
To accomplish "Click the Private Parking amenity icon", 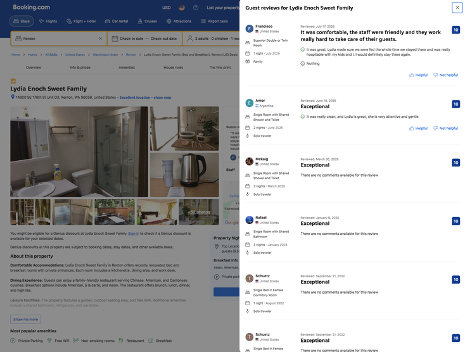I will coord(13,341).
